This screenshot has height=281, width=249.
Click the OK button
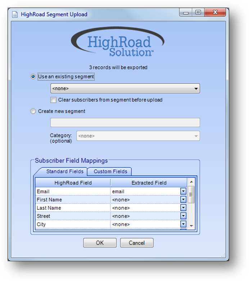point(100,243)
